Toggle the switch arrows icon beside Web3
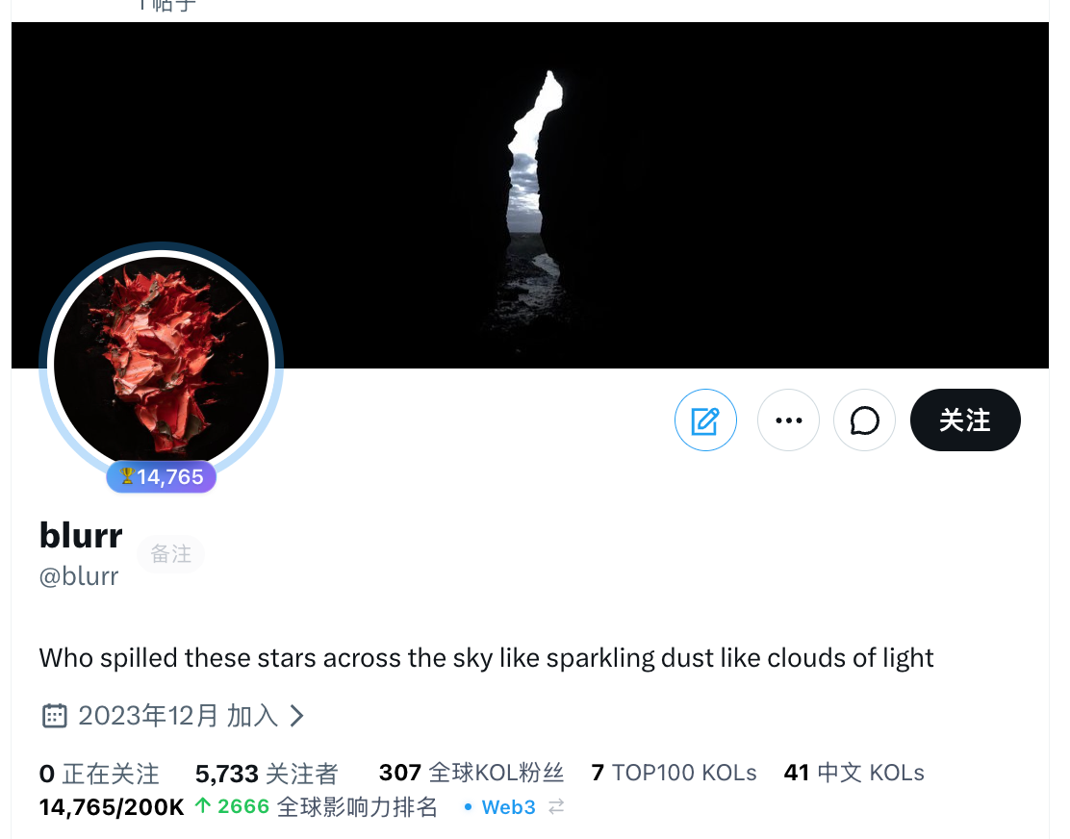This screenshot has width=1070, height=839. 556,807
